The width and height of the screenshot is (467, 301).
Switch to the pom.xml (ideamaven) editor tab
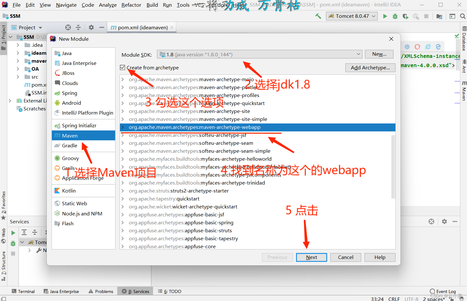[142, 27]
